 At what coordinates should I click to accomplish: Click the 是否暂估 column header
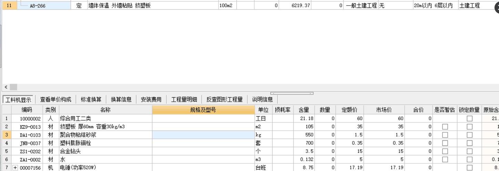445,110
